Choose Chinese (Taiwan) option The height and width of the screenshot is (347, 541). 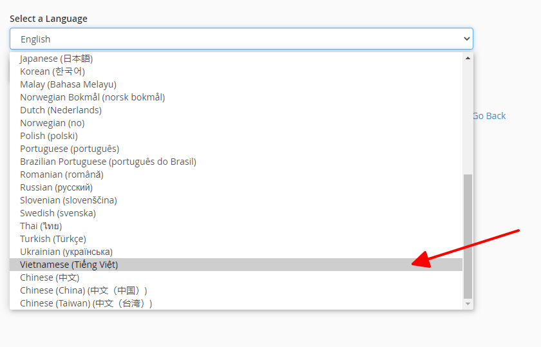(x=86, y=303)
